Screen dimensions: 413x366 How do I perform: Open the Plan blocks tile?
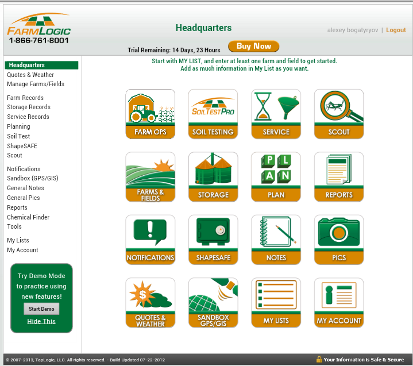(x=276, y=177)
